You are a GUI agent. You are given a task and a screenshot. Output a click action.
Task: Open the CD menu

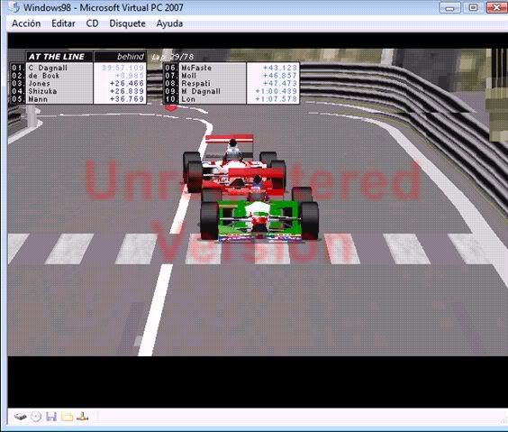click(x=93, y=23)
